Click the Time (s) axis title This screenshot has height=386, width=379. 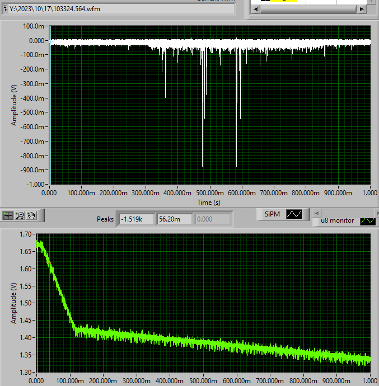click(209, 203)
